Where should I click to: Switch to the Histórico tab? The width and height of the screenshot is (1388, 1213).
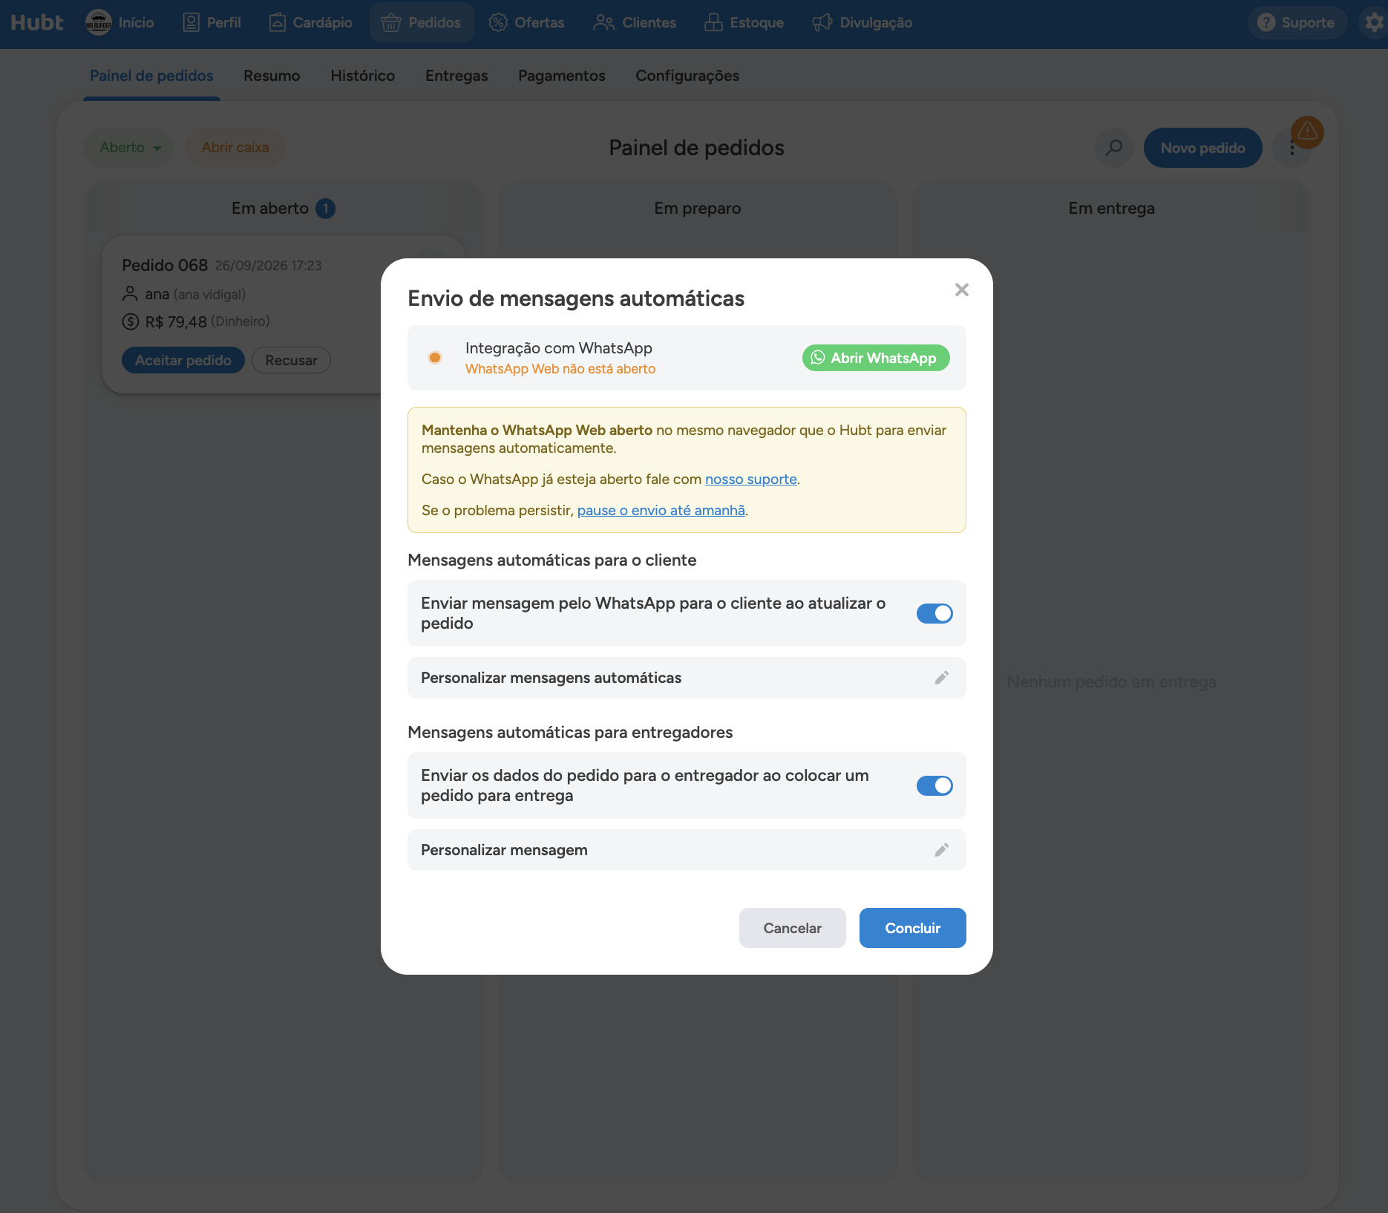point(362,76)
